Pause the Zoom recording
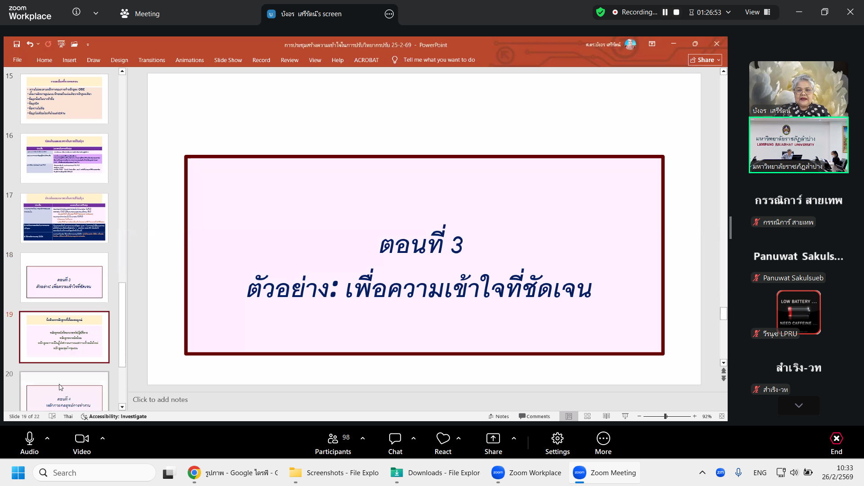Screen dimensions: 864x486 pyautogui.click(x=665, y=12)
